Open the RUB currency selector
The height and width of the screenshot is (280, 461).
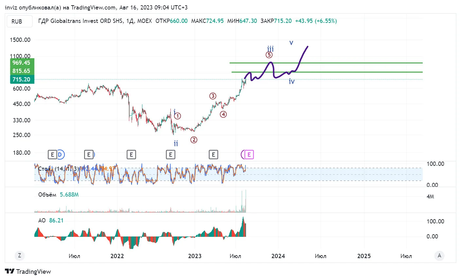(20, 21)
